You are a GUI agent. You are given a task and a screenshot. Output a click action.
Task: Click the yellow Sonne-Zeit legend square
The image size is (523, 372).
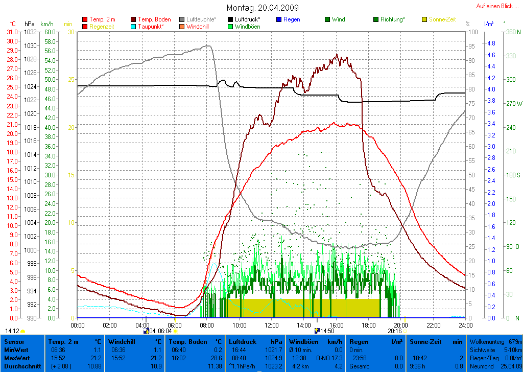424,19
